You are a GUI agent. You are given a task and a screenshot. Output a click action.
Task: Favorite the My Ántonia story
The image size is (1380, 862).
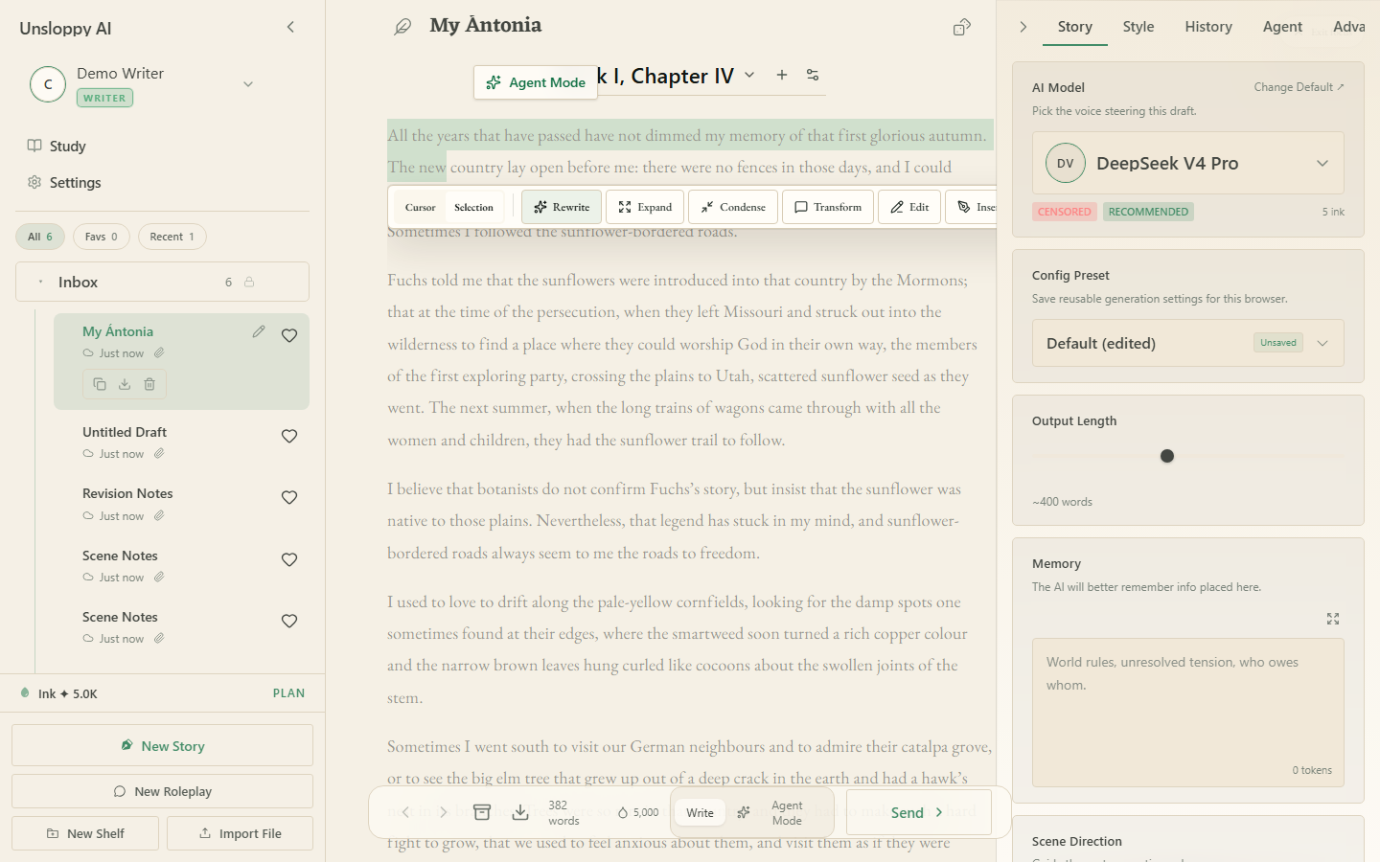289,335
